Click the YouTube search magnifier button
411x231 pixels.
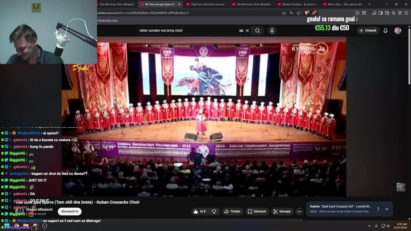(257, 30)
